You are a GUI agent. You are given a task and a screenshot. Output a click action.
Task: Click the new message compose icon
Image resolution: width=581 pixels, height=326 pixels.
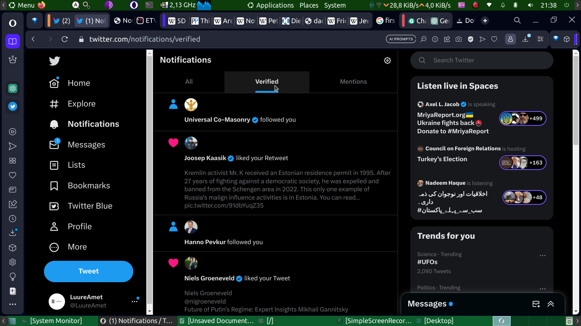coord(536,304)
